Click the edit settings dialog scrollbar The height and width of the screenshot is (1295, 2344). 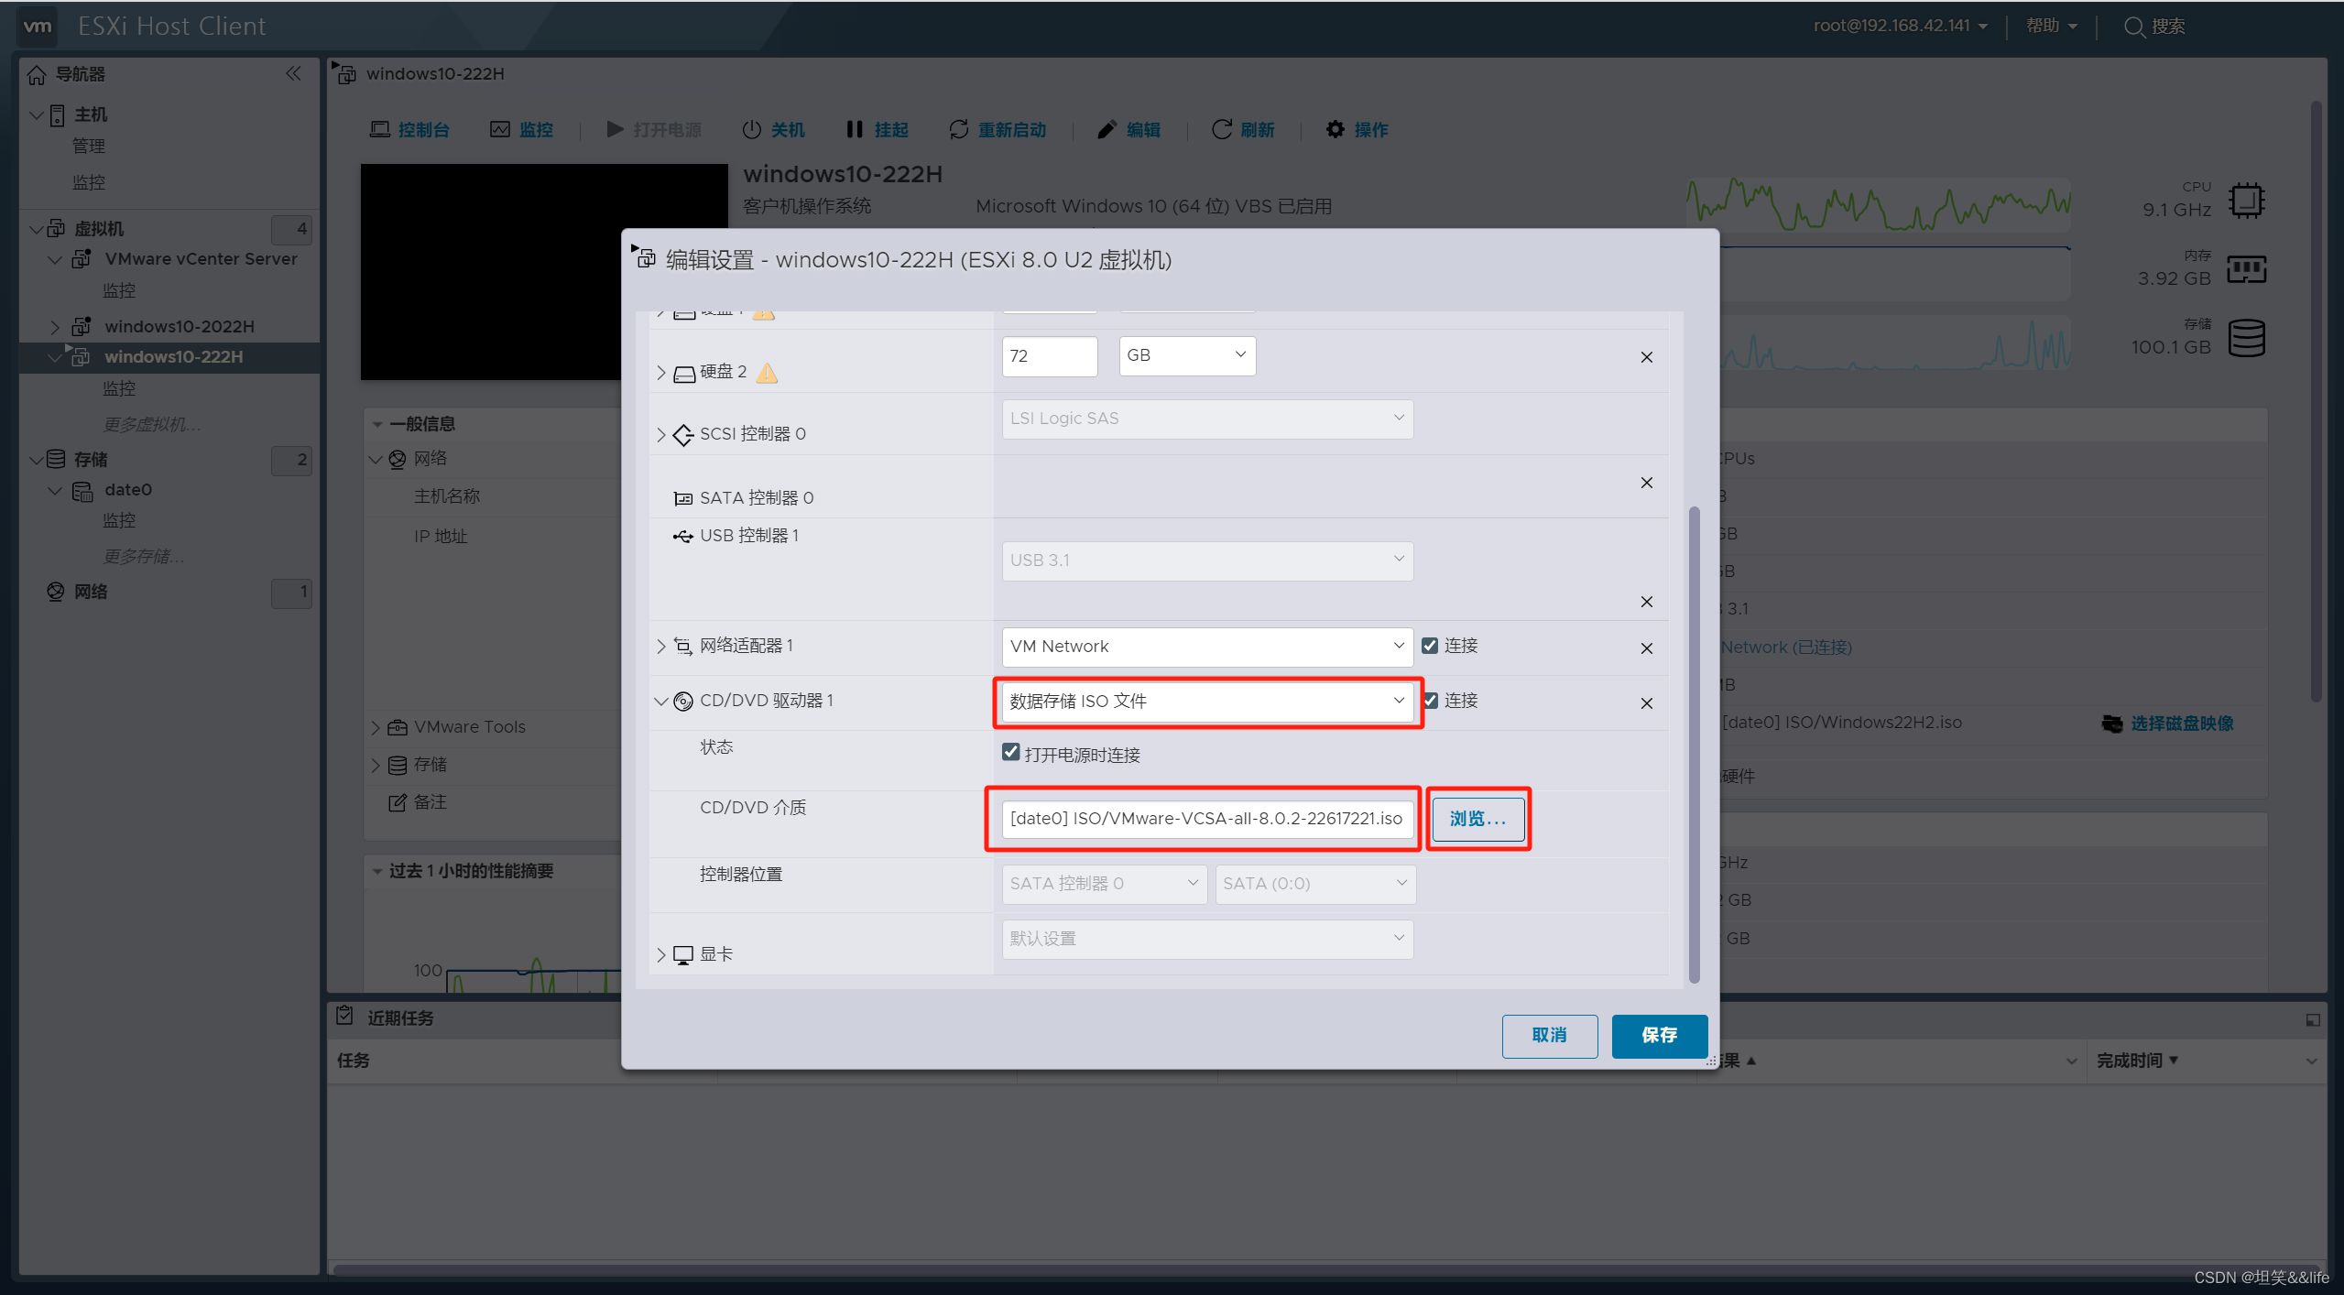point(1694,744)
